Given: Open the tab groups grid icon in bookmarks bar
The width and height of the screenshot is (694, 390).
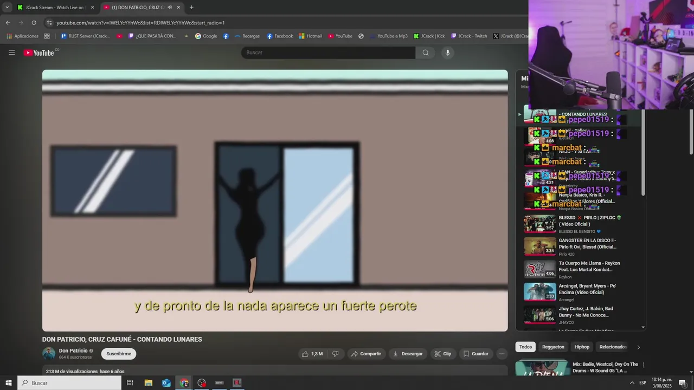Looking at the screenshot, I should coord(47,36).
